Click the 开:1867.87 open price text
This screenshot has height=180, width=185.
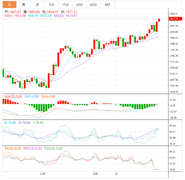13,12
